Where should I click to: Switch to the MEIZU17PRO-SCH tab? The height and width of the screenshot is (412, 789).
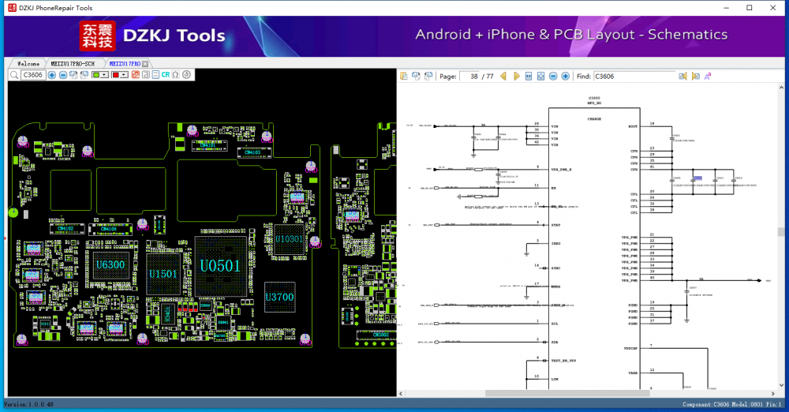click(73, 63)
